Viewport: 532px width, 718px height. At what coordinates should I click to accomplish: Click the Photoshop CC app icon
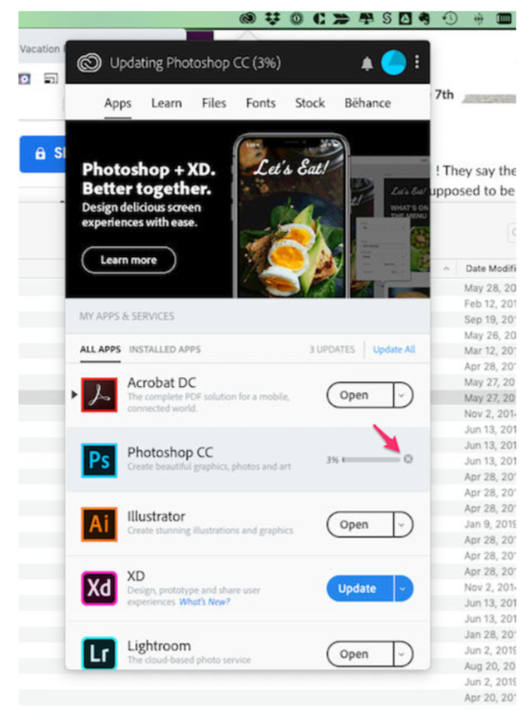pyautogui.click(x=99, y=460)
